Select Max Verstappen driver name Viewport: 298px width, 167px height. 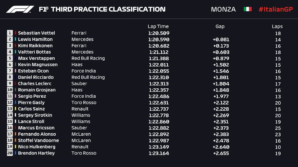(36, 58)
